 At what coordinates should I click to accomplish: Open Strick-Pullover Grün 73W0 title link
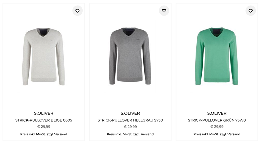point(217,120)
